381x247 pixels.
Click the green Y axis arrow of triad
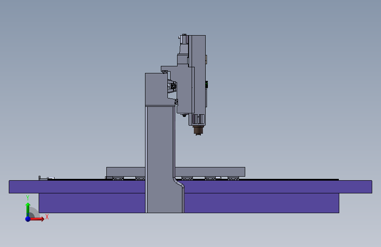[28, 210]
